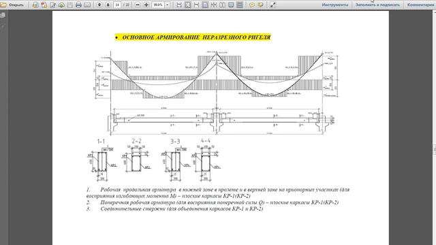Open the Заполнить и подписать pane
436x245 pixels.
click(377, 5)
